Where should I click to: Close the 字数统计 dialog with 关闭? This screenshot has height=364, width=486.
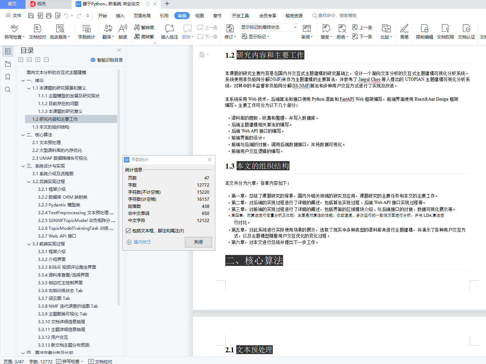[198, 242]
